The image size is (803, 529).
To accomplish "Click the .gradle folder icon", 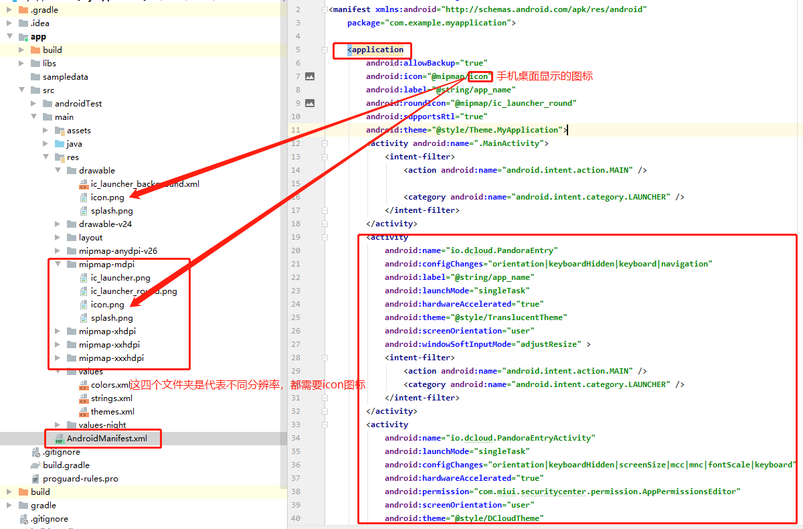I will click(23, 10).
